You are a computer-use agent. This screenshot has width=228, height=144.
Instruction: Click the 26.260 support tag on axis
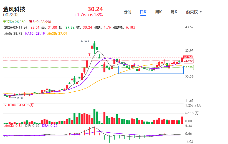[188, 67]
